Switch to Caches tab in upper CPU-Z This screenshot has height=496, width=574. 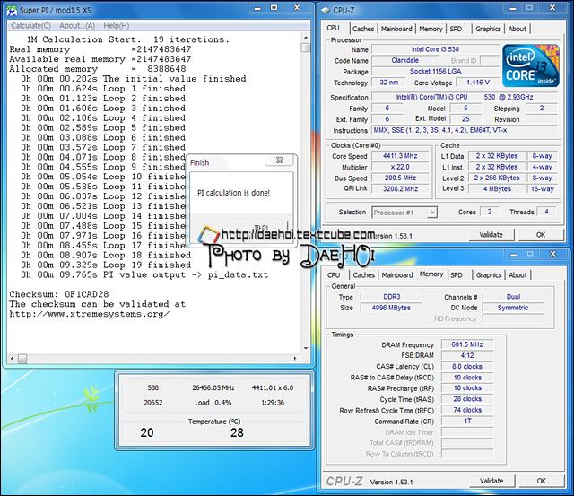363,29
